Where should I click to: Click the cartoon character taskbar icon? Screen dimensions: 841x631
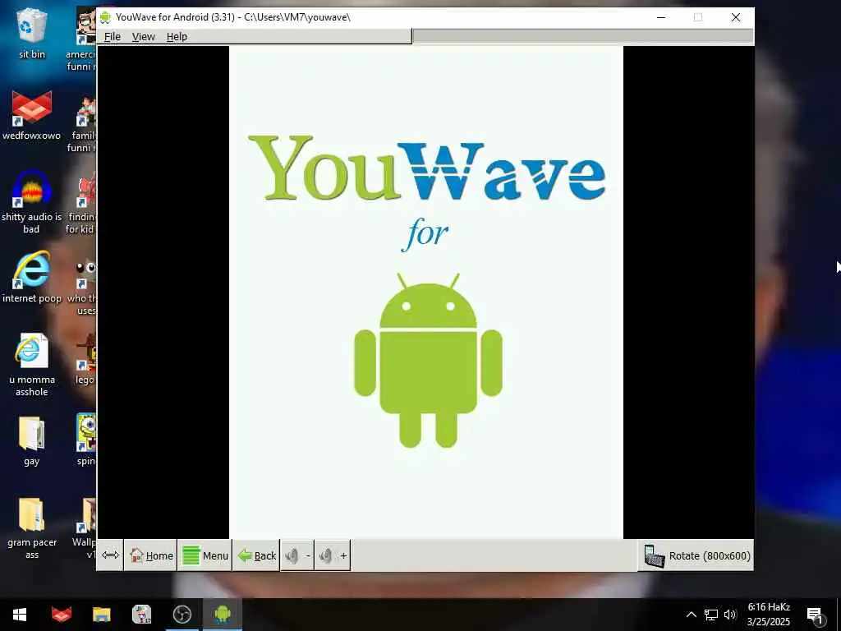[x=142, y=615]
